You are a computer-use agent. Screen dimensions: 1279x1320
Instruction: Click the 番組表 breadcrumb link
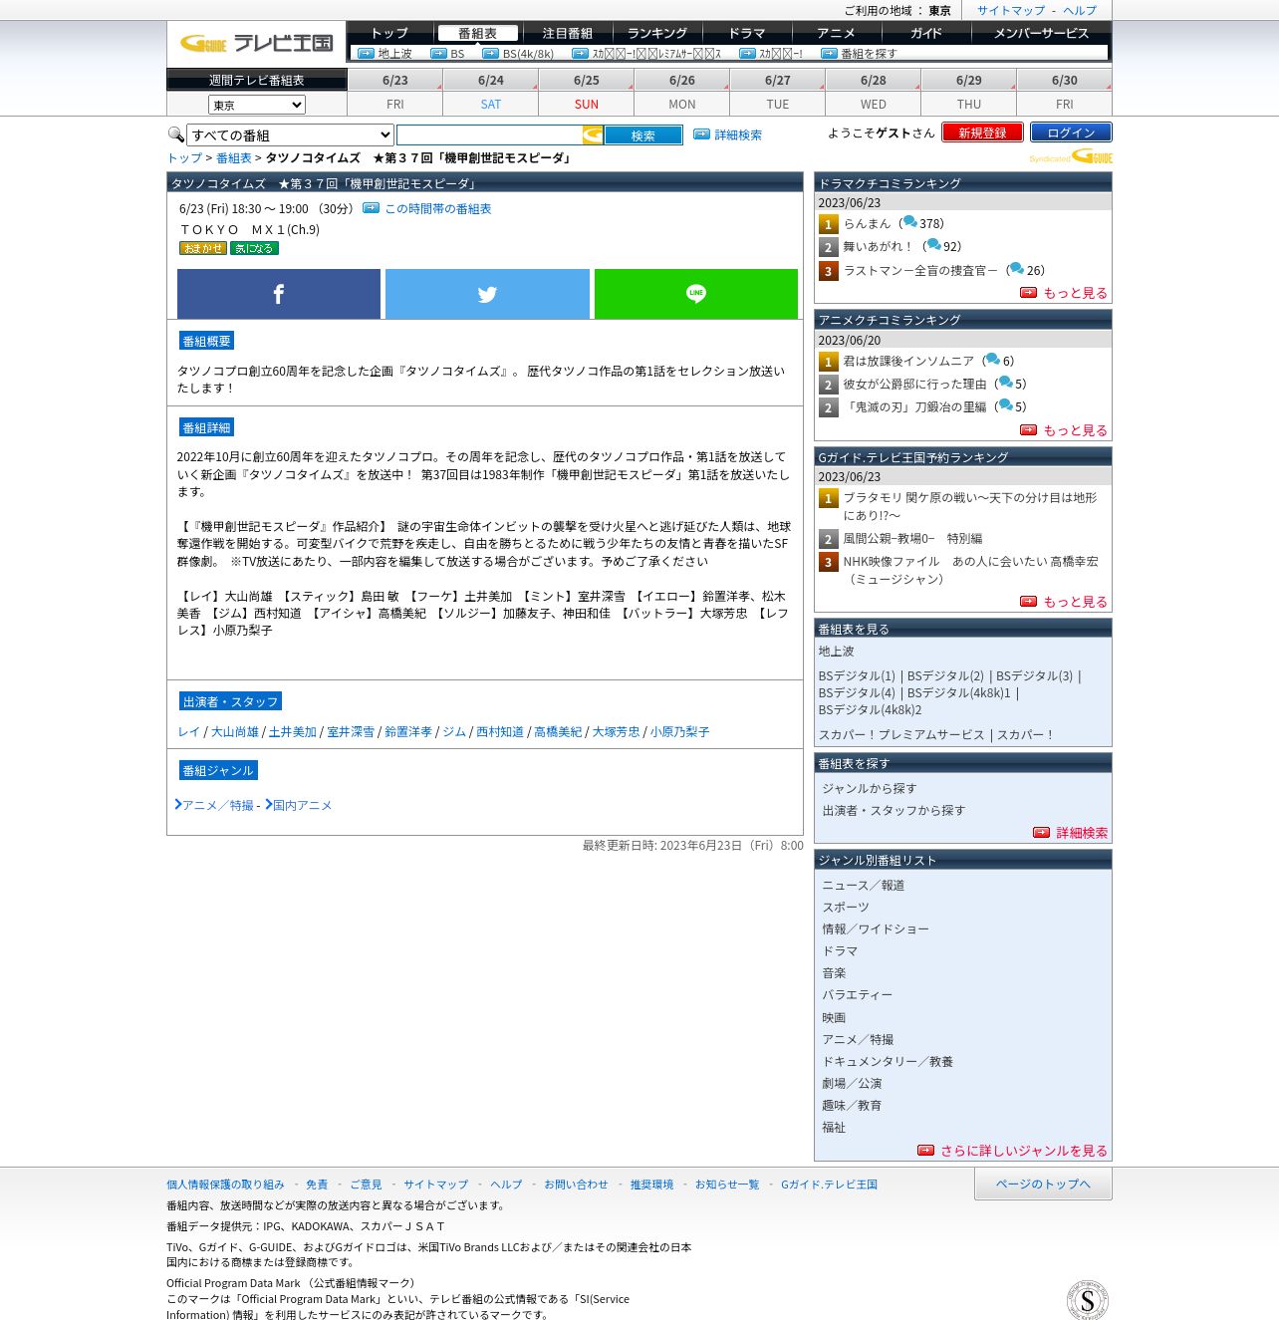tap(234, 157)
